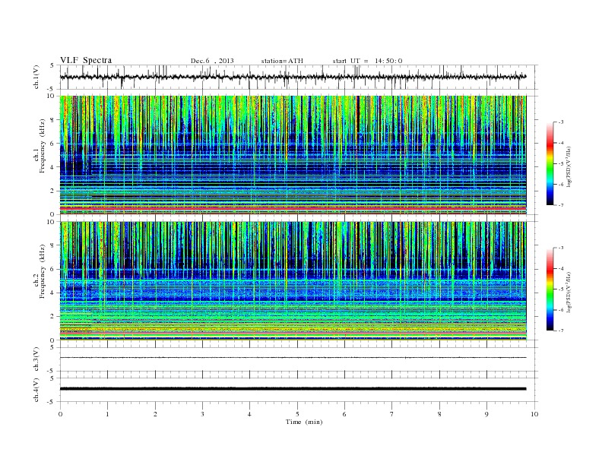Click the "ch.1(V)" waveform axis label
The height and width of the screenshot is (465, 602).
coord(36,77)
